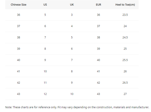Click the Chinese Size column header

click(x=19, y=5)
